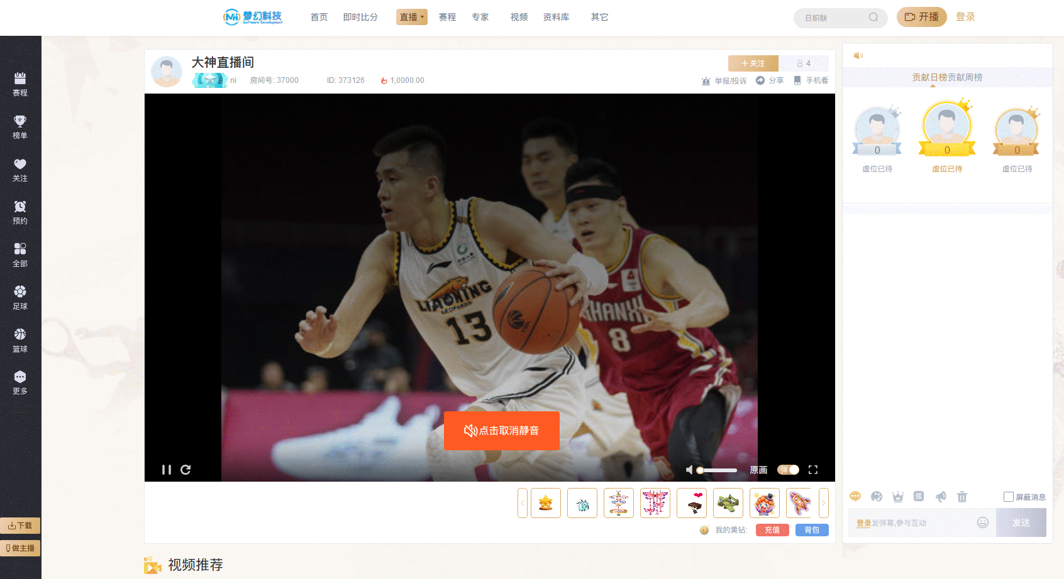Image resolution: width=1064 pixels, height=579 pixels.
Task: Toggle the 弹 danmaku switch
Action: [x=788, y=470]
